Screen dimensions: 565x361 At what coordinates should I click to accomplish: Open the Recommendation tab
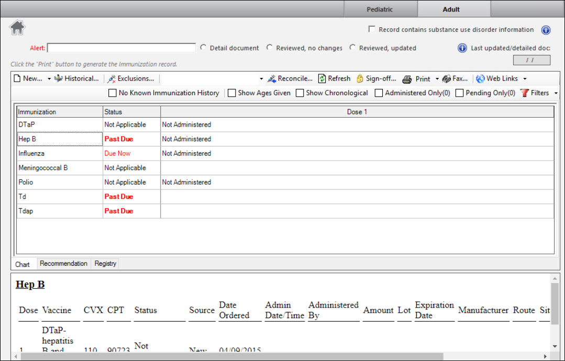tap(63, 264)
